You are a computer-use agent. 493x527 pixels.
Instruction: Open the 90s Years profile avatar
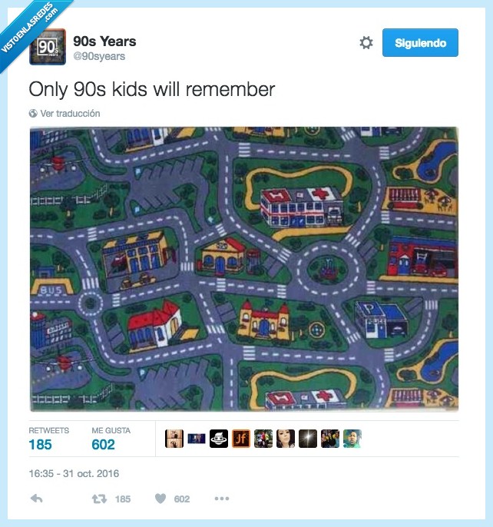[48, 47]
